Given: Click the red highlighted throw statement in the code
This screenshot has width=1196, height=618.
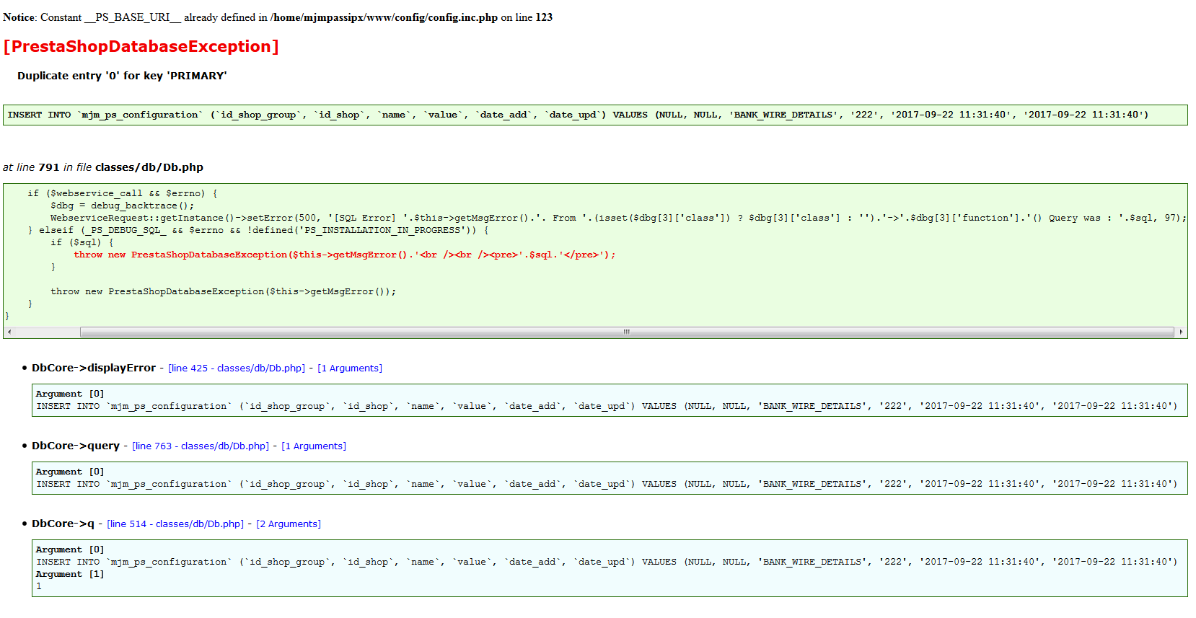Looking at the screenshot, I should point(345,255).
